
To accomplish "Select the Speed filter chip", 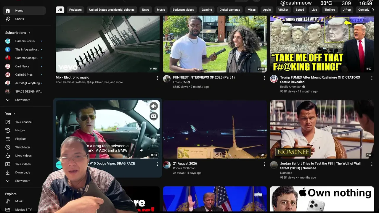I will pos(300,10).
